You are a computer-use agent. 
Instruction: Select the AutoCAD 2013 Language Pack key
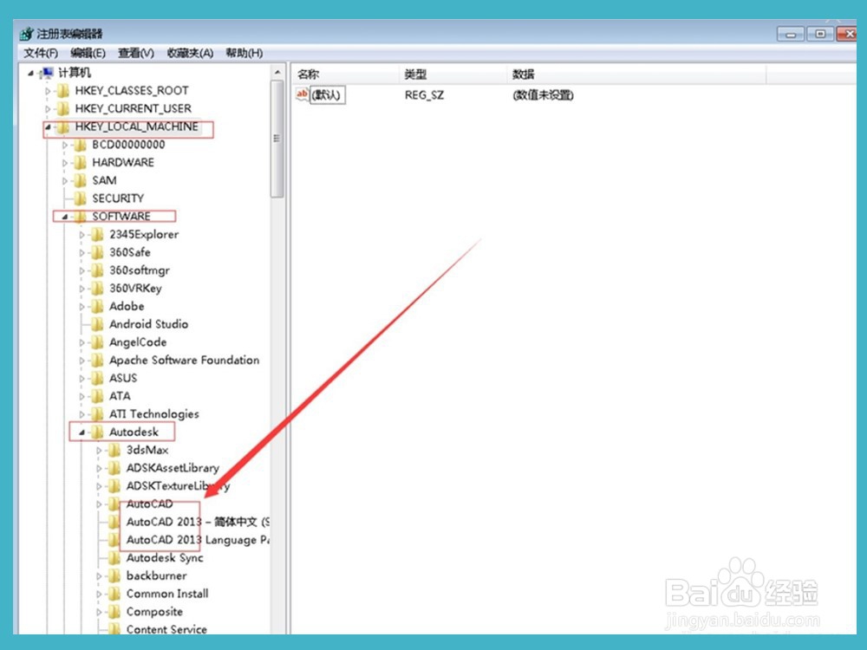[x=198, y=540]
